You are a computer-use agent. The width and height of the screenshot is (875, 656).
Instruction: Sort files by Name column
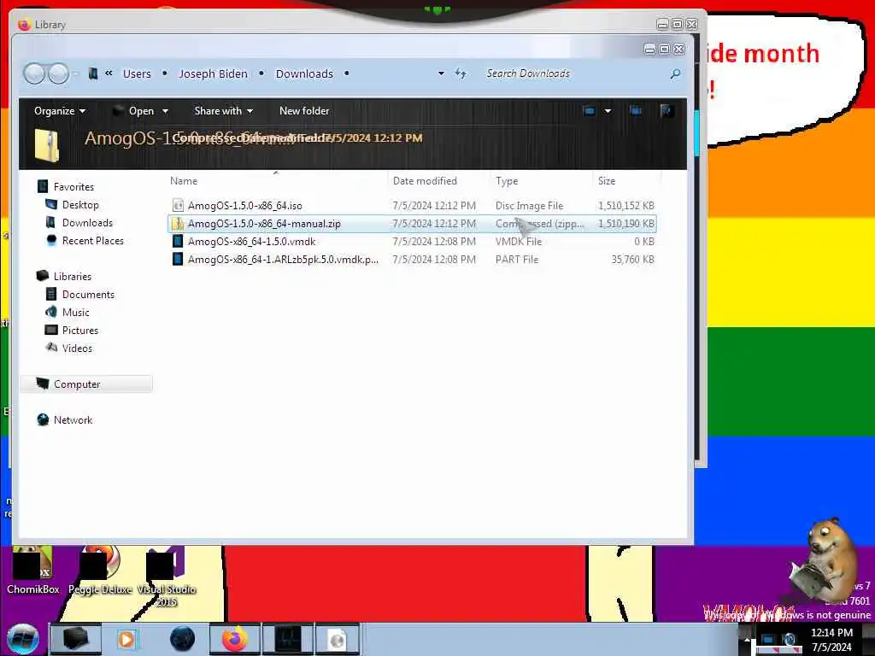[277, 181]
